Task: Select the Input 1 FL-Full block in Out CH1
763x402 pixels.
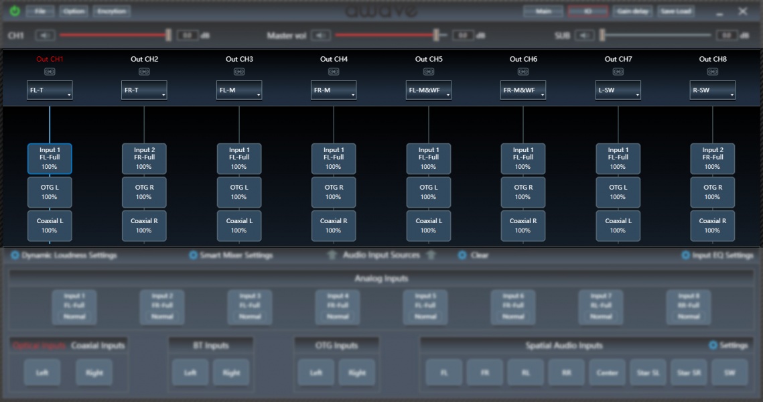Action: (x=50, y=159)
